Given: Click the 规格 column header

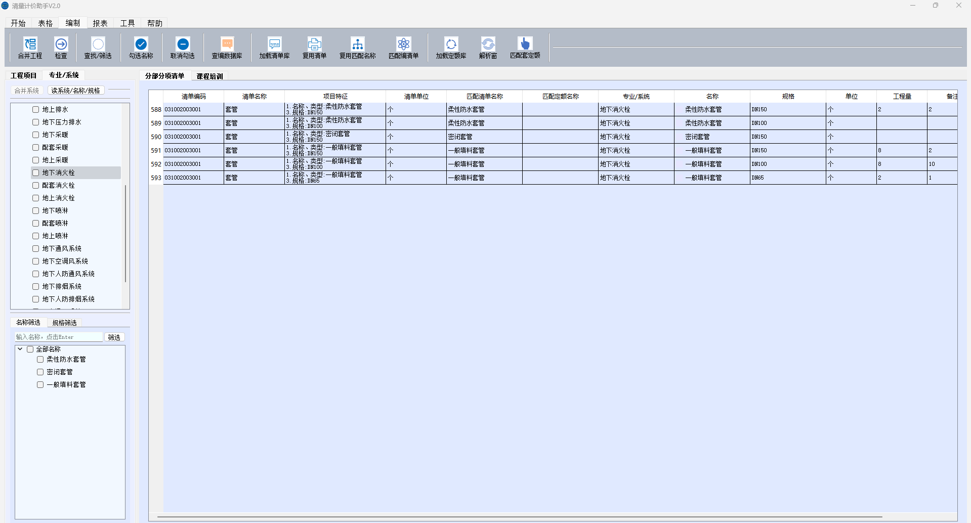Looking at the screenshot, I should click(788, 96).
